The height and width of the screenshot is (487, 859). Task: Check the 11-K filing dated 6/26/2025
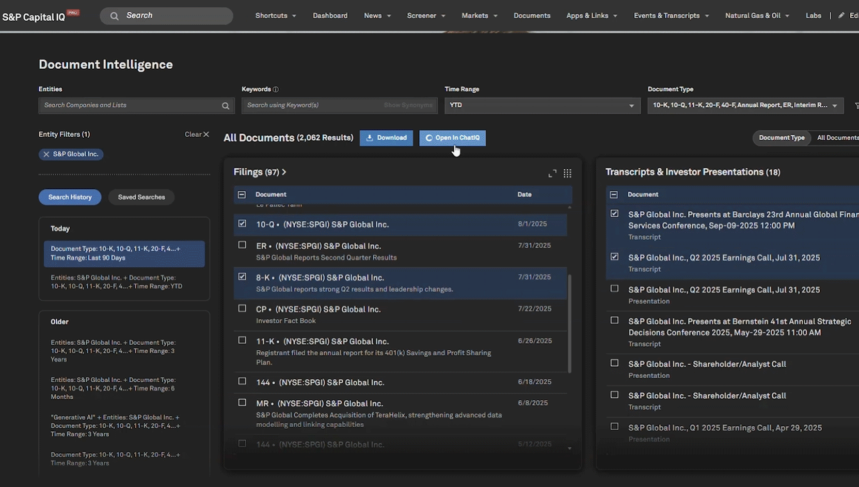(x=242, y=340)
